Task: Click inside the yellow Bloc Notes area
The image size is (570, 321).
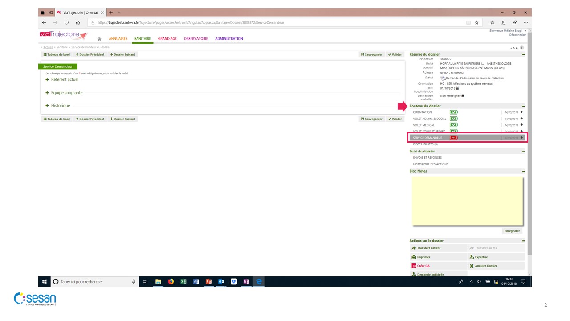Action: (467, 201)
